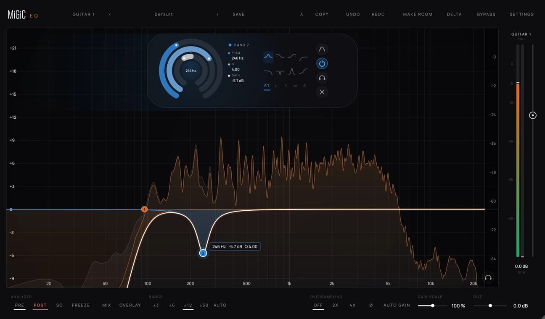Image resolution: width=545 pixels, height=319 pixels.
Task: Set the display range to ±30
Action: (204, 305)
